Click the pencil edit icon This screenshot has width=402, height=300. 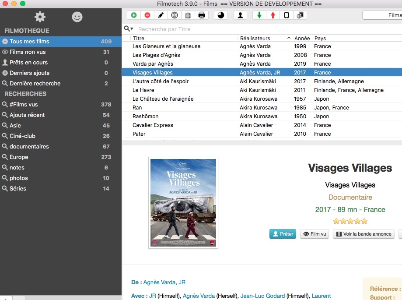click(x=161, y=15)
